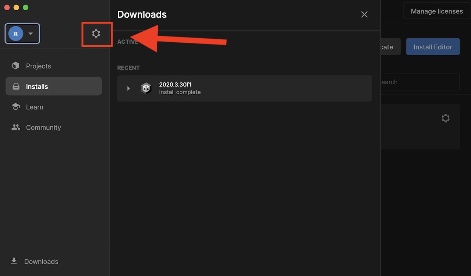The width and height of the screenshot is (471, 276).
Task: Click the partially hidden Locate button
Action: [389, 47]
